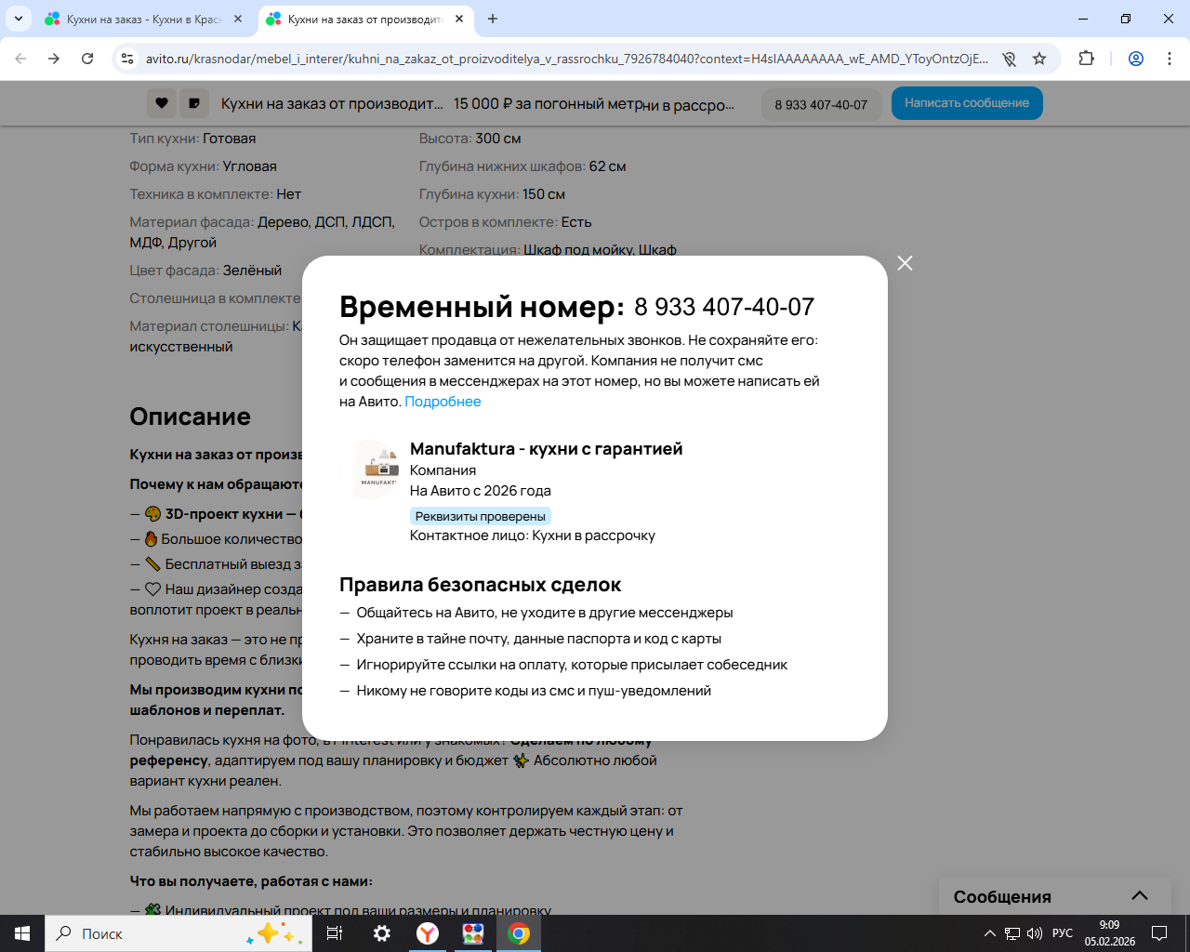
Task: Click the Реквизиты проверены badge
Action: [480, 516]
